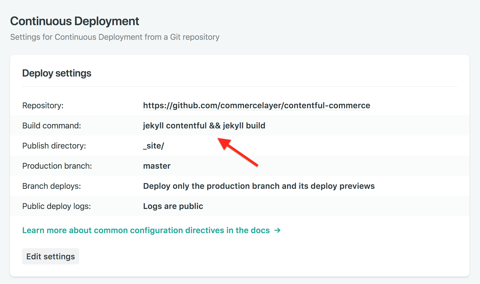Click the Production branch label
480x284 pixels.
pos(57,166)
